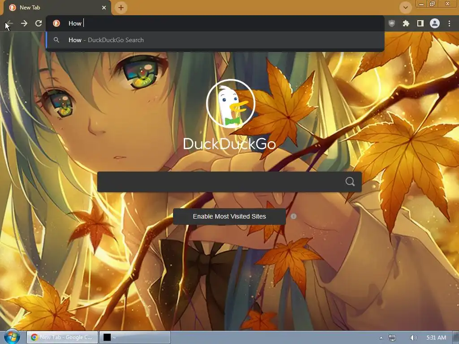This screenshot has height=344, width=459.
Task: Open the volume speaker tray icon
Action: (x=413, y=338)
